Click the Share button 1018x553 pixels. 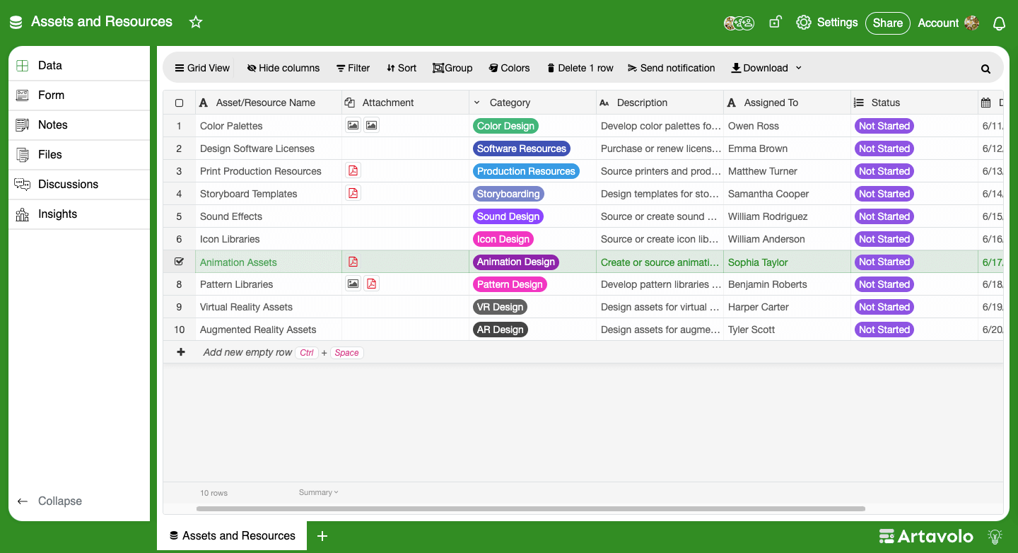tap(887, 23)
